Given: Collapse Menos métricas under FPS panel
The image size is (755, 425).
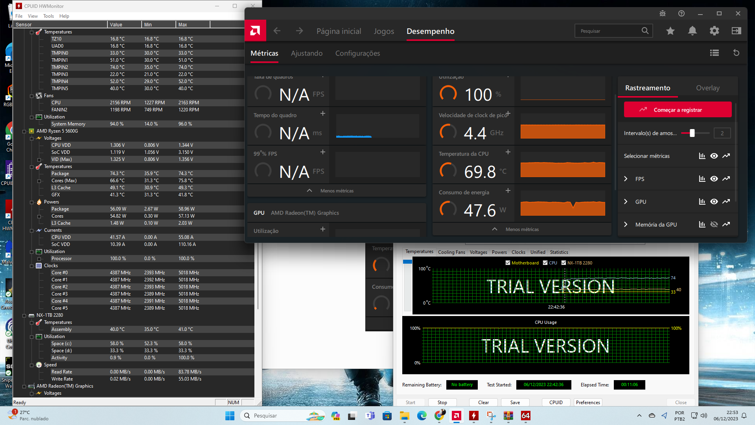Looking at the screenshot, I should [x=337, y=190].
